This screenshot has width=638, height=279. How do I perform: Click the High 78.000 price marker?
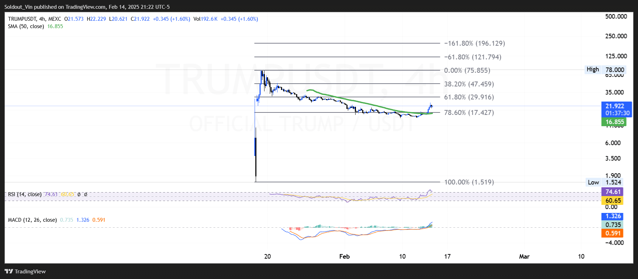[x=605, y=70]
